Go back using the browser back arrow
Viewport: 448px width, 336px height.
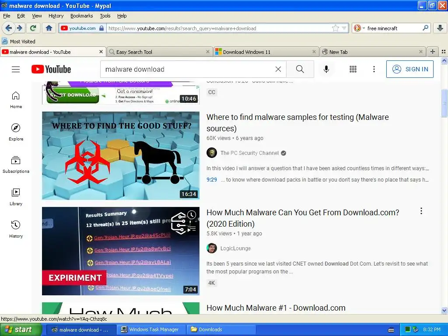coord(8,28)
